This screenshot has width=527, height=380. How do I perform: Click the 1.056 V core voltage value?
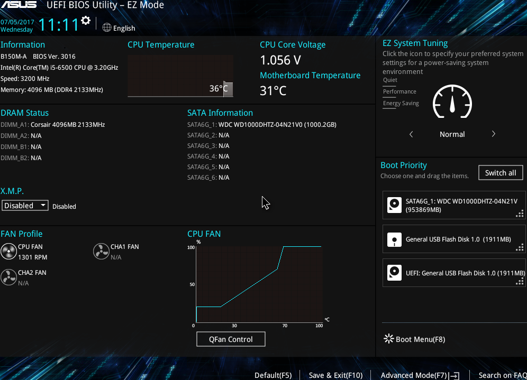click(280, 60)
